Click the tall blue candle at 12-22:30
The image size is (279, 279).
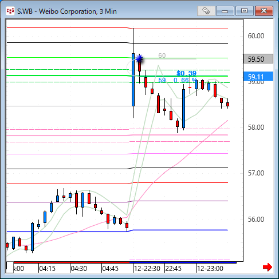click(133, 79)
